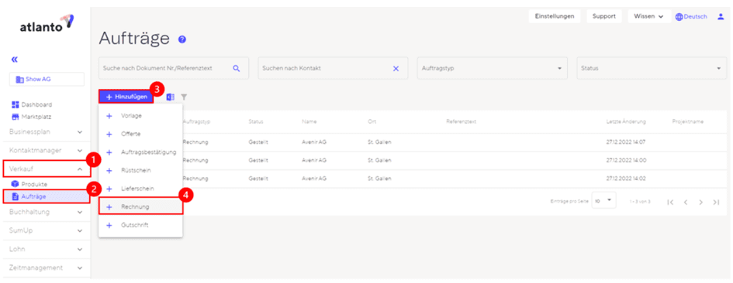Open the Auftragstyp dropdown filter

coord(492,68)
